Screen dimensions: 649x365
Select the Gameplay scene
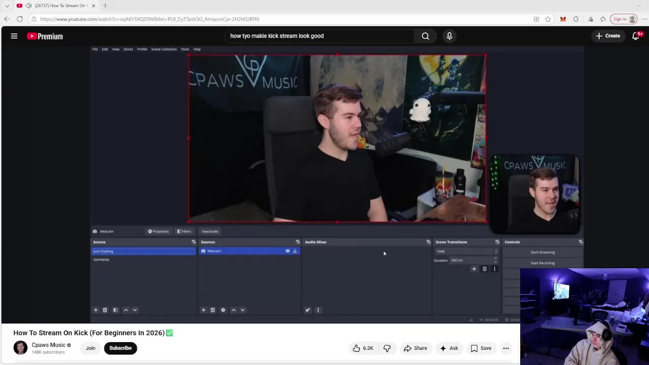click(143, 260)
